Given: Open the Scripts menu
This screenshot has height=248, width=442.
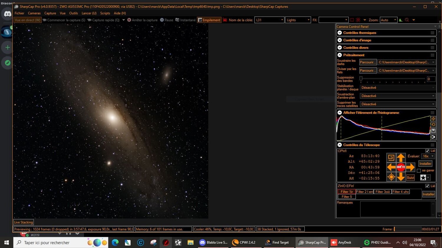Looking at the screenshot, I should click(105, 13).
